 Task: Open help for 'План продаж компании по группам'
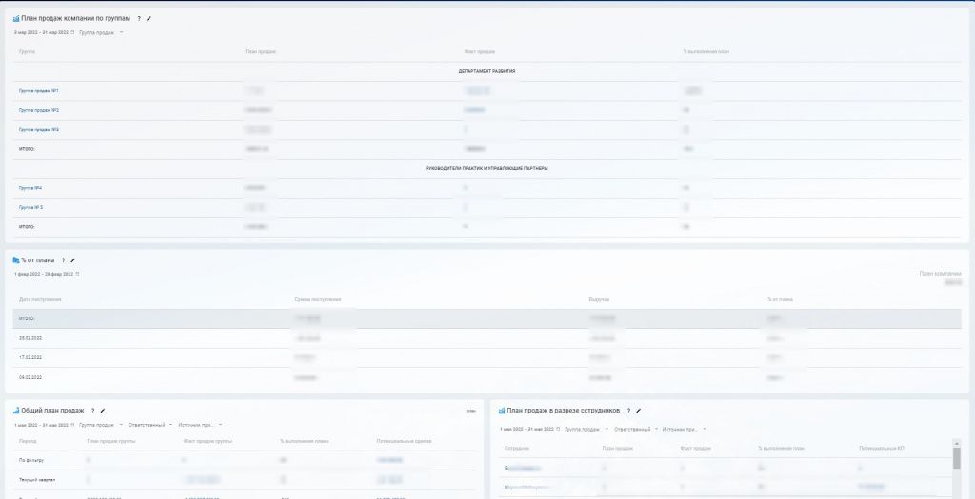click(x=139, y=18)
